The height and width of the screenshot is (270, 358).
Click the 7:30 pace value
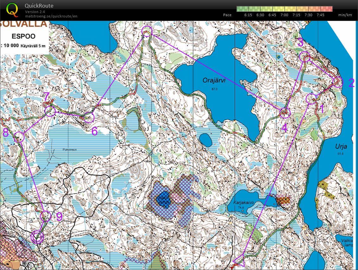309,15
